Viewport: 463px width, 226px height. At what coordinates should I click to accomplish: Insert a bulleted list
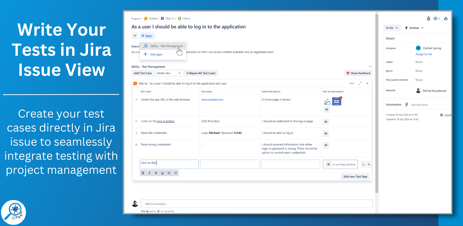coord(175,173)
